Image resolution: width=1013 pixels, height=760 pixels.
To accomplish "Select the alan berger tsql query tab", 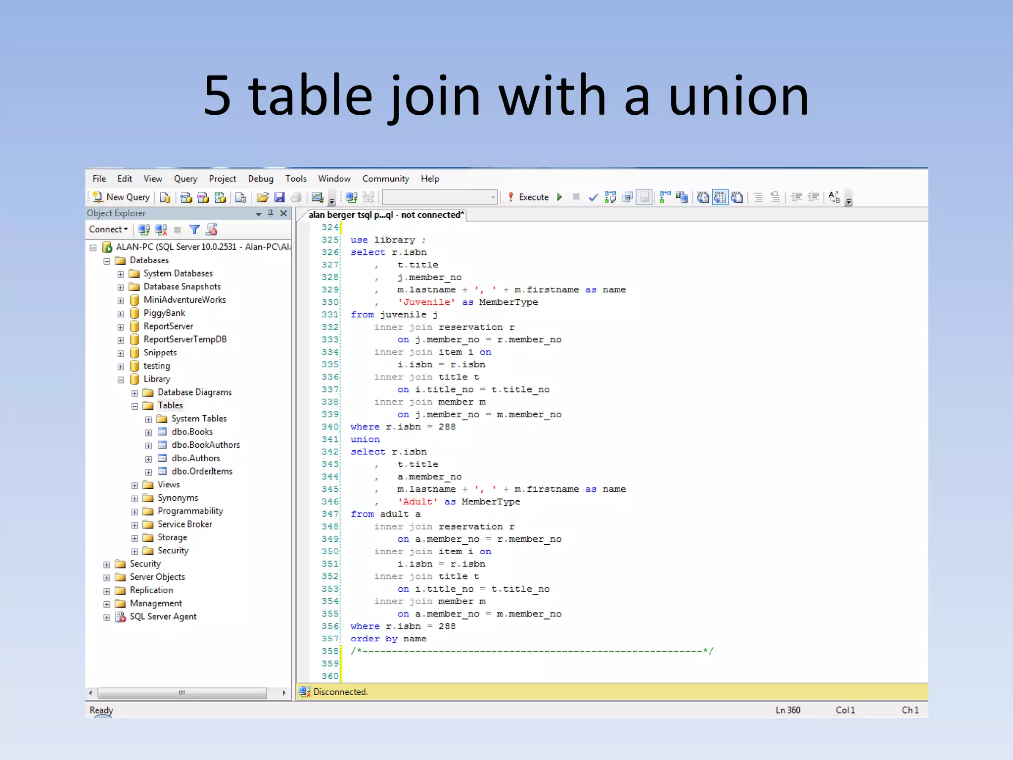I will 386,215.
